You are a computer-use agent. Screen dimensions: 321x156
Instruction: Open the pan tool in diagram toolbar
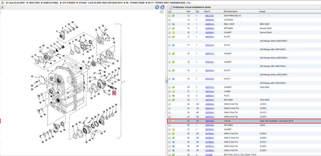pos(2,7)
